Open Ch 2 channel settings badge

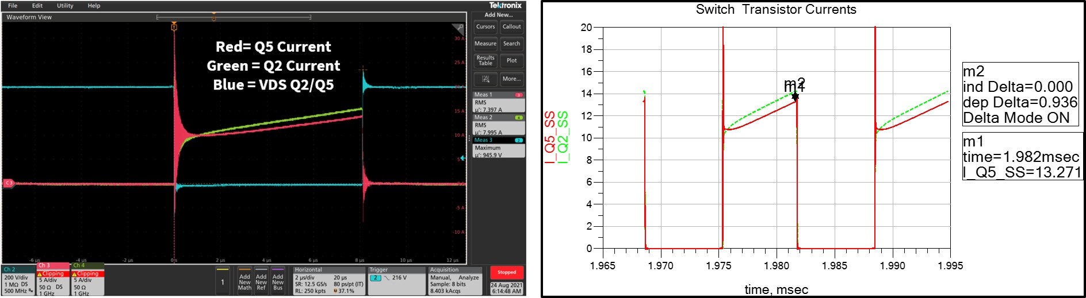coord(19,281)
